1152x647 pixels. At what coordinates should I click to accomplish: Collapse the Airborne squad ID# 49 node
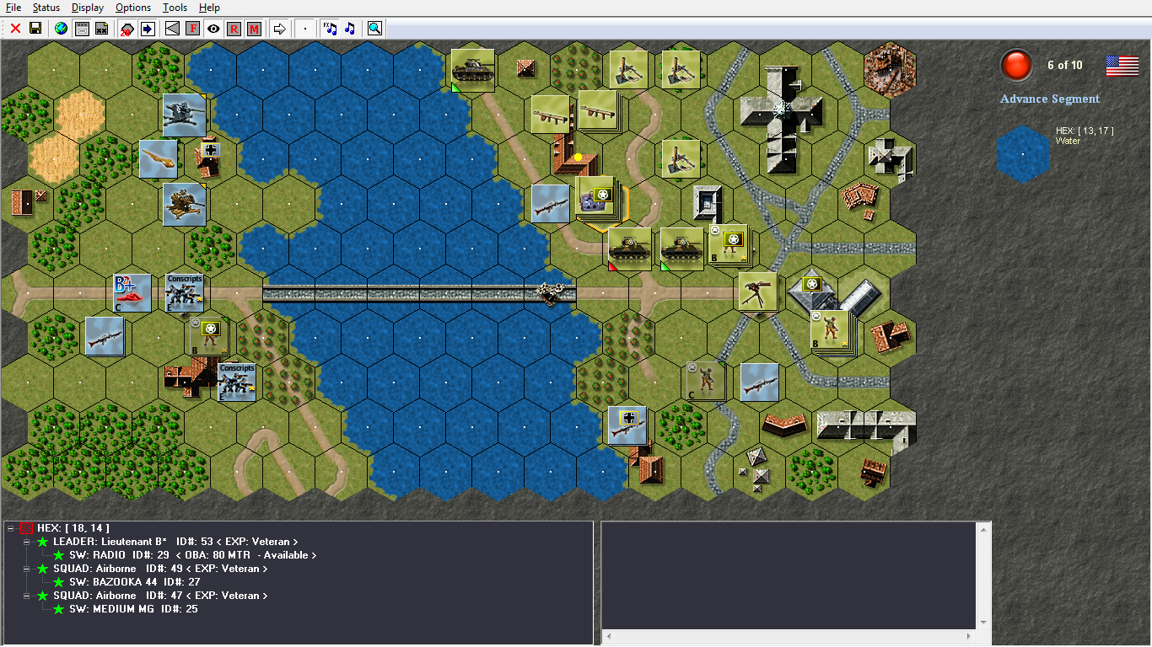(x=26, y=569)
